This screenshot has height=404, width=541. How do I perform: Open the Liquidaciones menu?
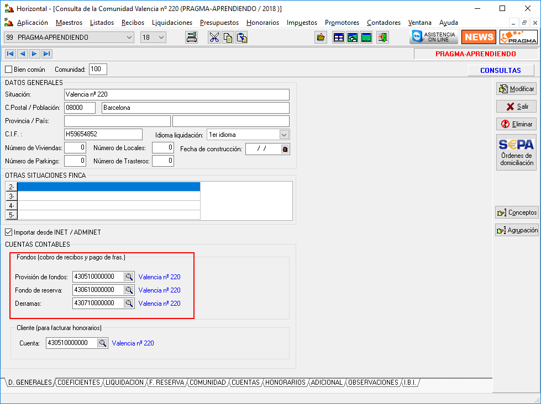[x=172, y=23]
